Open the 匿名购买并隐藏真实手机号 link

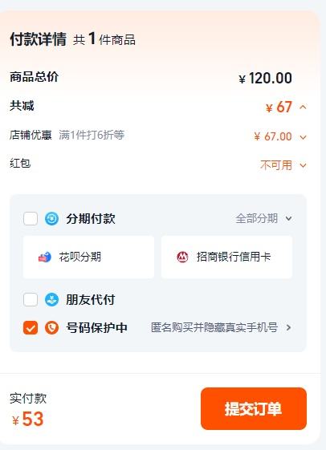pos(214,327)
